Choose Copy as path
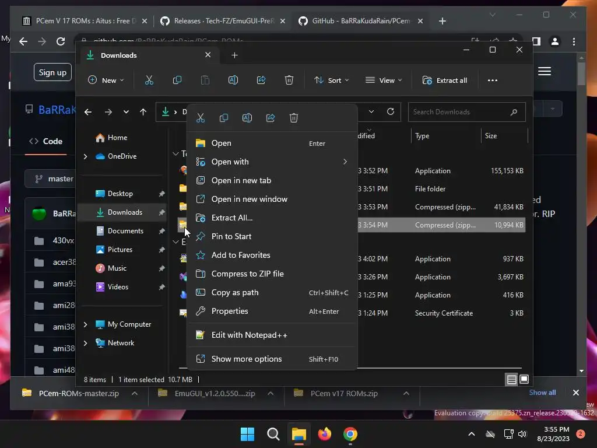 pos(272,293)
